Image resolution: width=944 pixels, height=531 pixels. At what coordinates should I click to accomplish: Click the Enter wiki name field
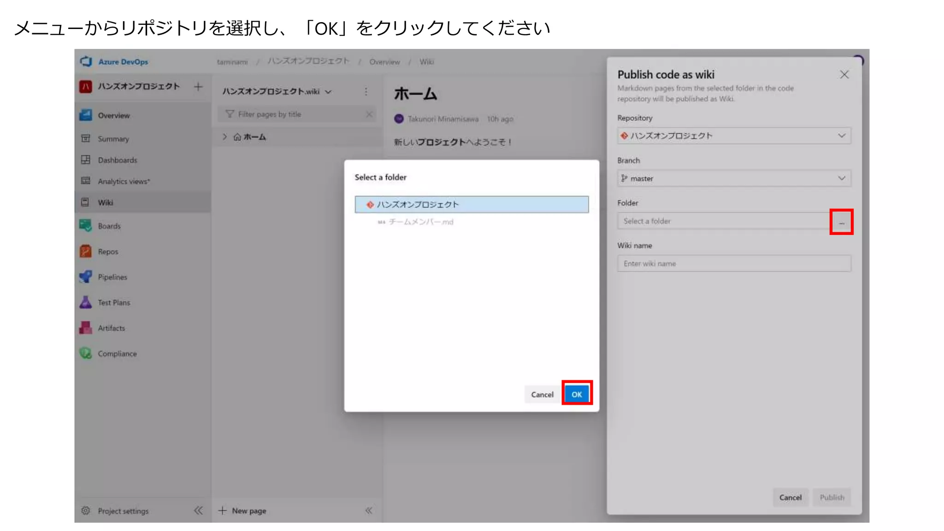(x=734, y=264)
